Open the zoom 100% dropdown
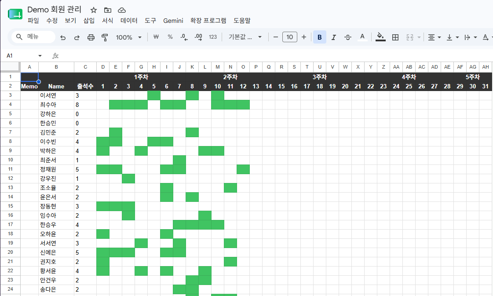This screenshot has width=493, height=296. (128, 37)
